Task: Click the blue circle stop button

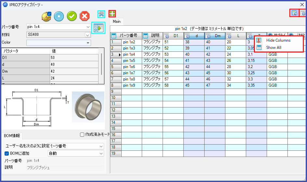Action: coord(59,16)
